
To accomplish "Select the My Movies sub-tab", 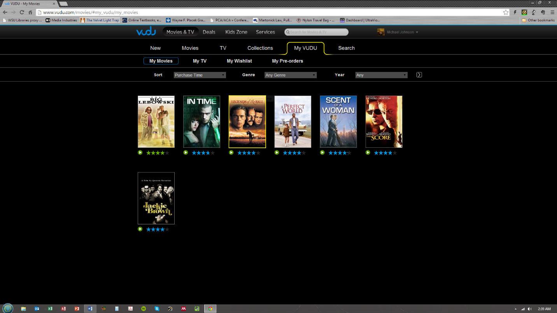I will pos(161,61).
